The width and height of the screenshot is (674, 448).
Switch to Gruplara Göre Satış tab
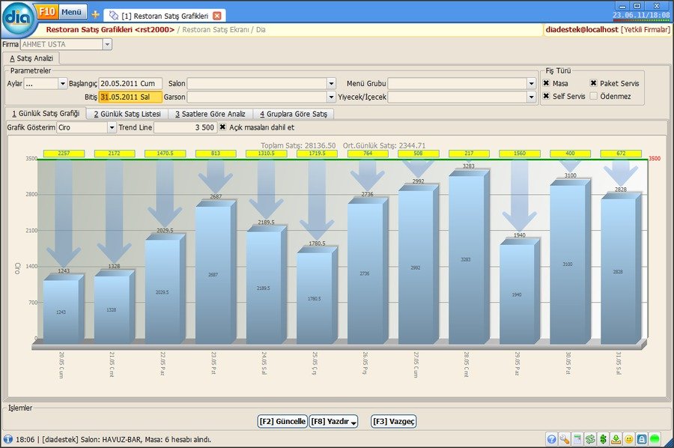(x=294, y=114)
